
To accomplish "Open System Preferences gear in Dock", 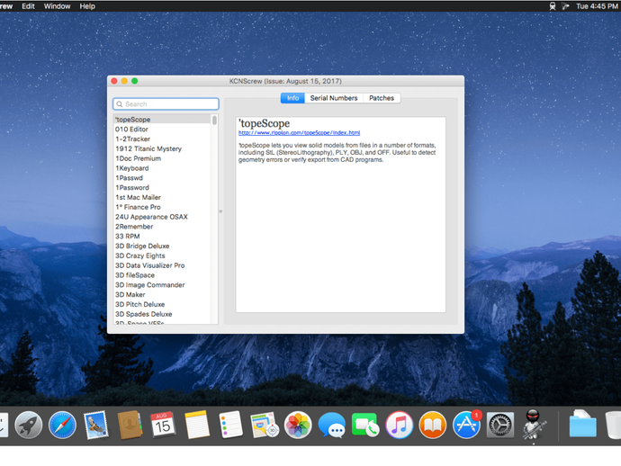I will coord(500,426).
